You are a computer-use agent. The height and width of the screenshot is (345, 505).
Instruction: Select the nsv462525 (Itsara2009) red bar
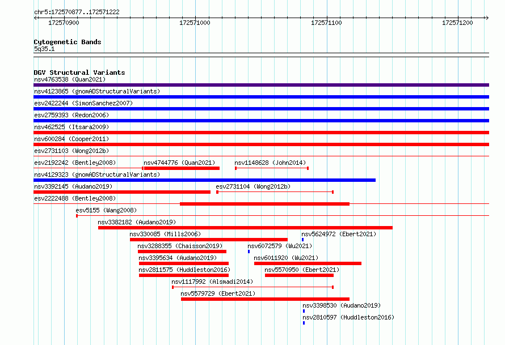coord(261,133)
